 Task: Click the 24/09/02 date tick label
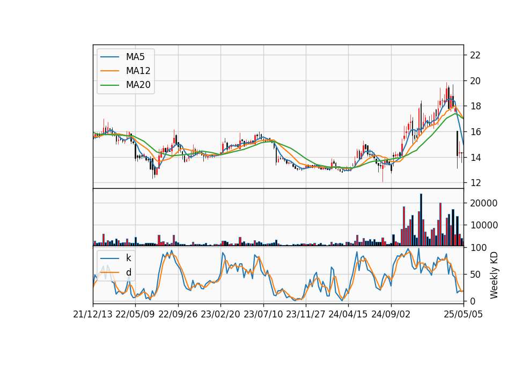tap(391, 314)
